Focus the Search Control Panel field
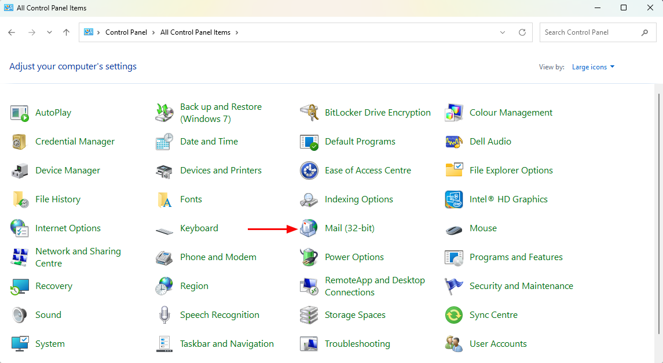The height and width of the screenshot is (363, 663). (x=589, y=32)
